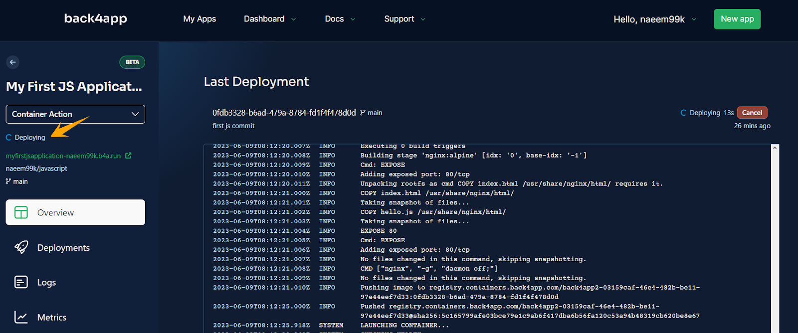This screenshot has width=798, height=333.
Task: Click the New app button
Action: tap(737, 19)
